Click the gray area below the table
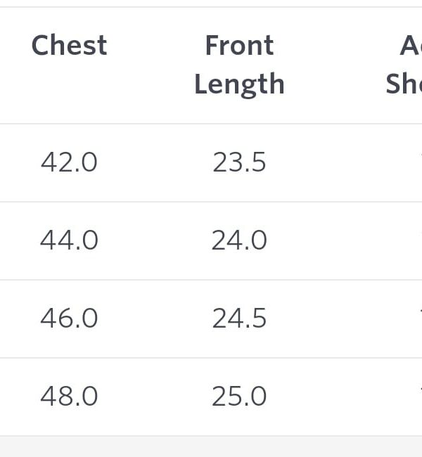This screenshot has width=422, height=457. [x=211, y=446]
